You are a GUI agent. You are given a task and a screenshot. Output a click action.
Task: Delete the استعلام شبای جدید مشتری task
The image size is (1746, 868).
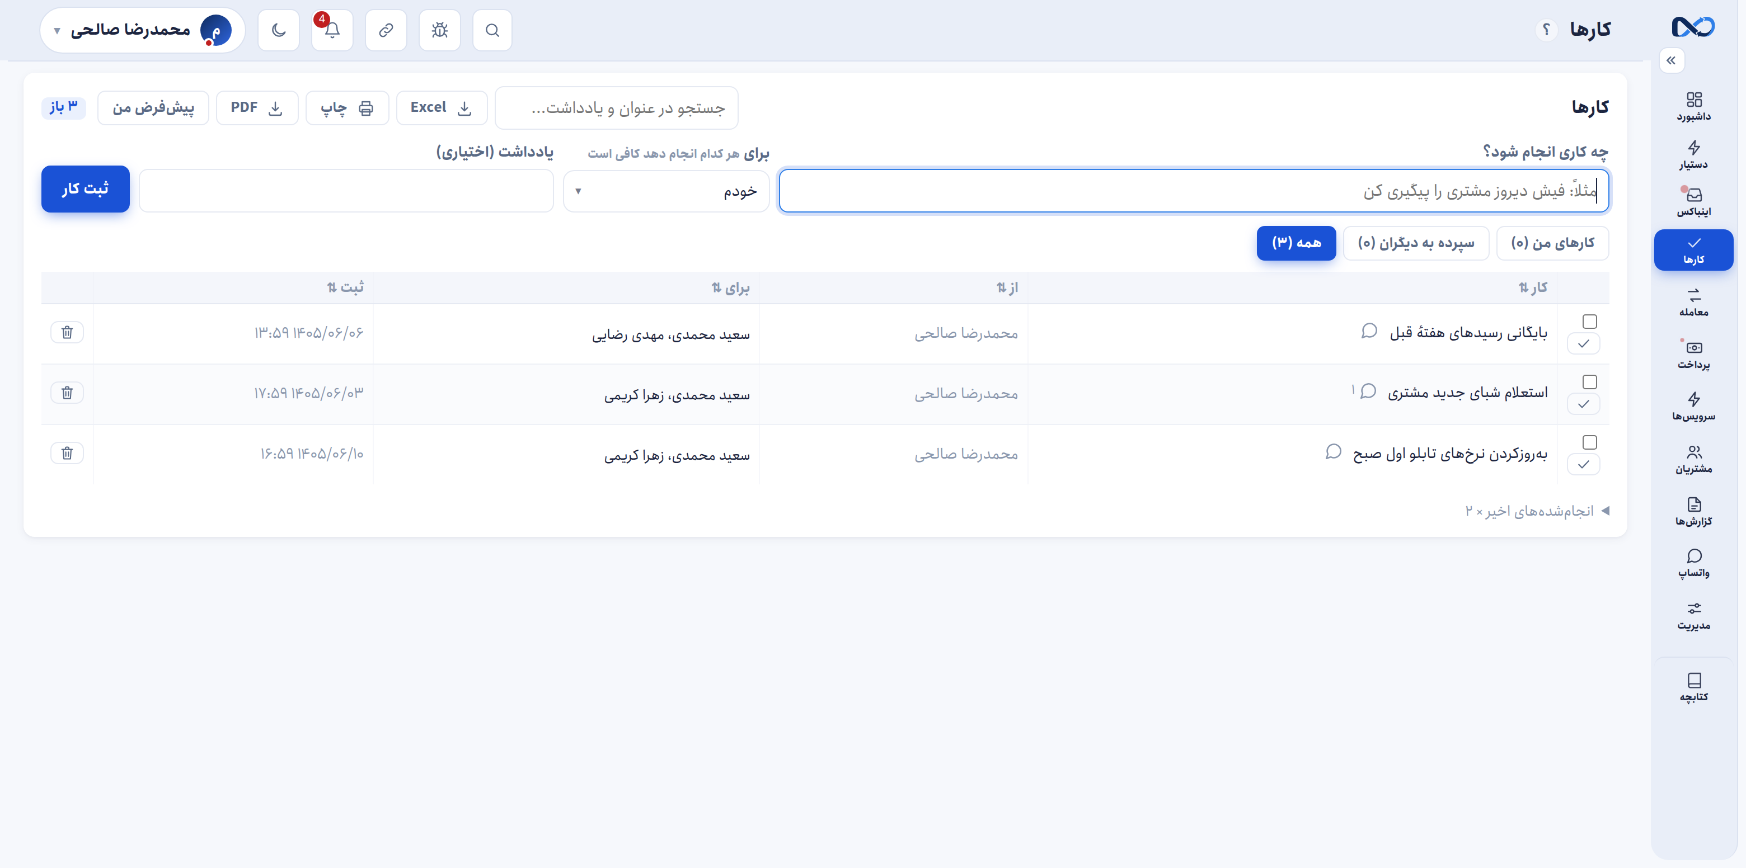[67, 392]
